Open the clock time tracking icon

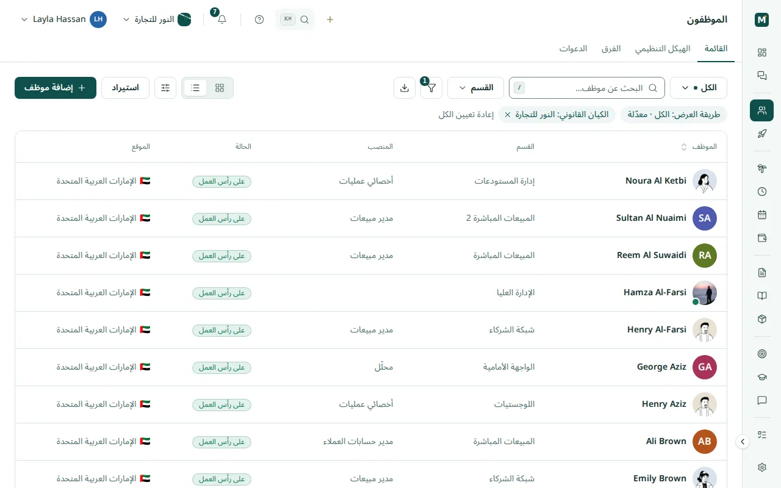(761, 192)
